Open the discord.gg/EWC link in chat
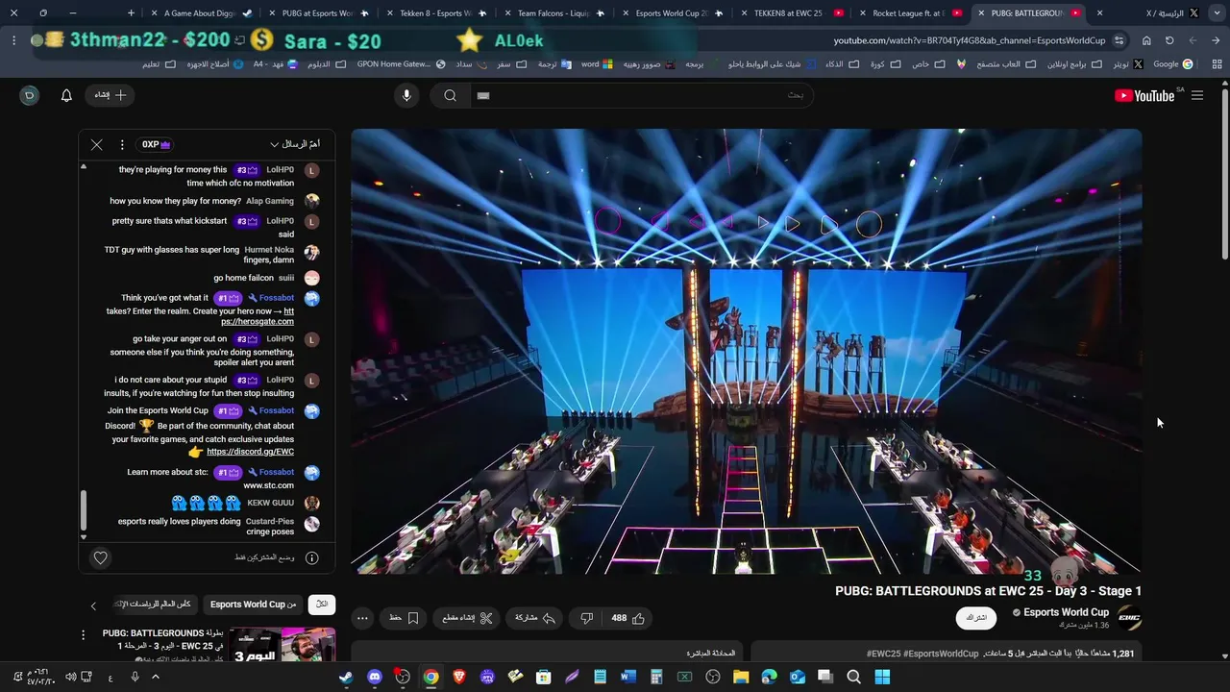Image resolution: width=1230 pixels, height=692 pixels. pyautogui.click(x=250, y=452)
